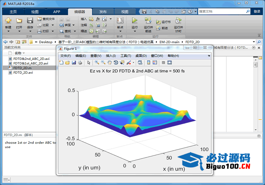Select Data Cursor tool in Figure 1
Image resolution: width=265 pixels, height=185 pixels.
[122, 63]
